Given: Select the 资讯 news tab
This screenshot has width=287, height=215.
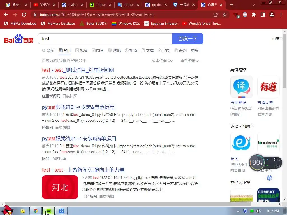Looking at the screenshot, I should pyautogui.click(x=65, y=50).
